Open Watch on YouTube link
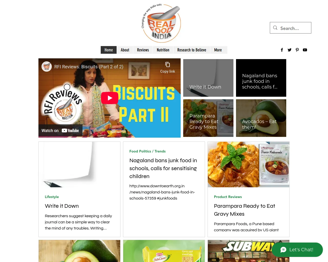The height and width of the screenshot is (262, 328). 60,130
